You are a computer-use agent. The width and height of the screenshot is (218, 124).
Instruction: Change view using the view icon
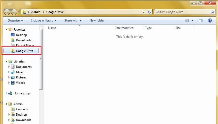pos(187,20)
